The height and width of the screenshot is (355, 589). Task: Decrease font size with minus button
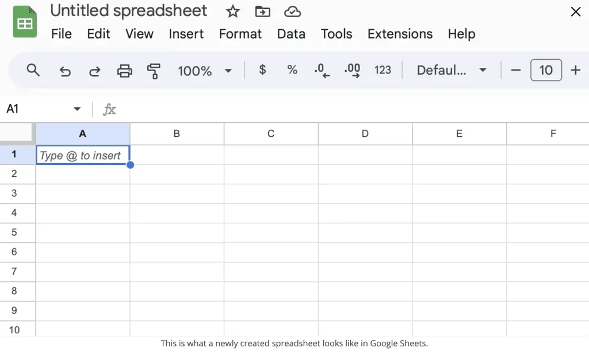516,70
